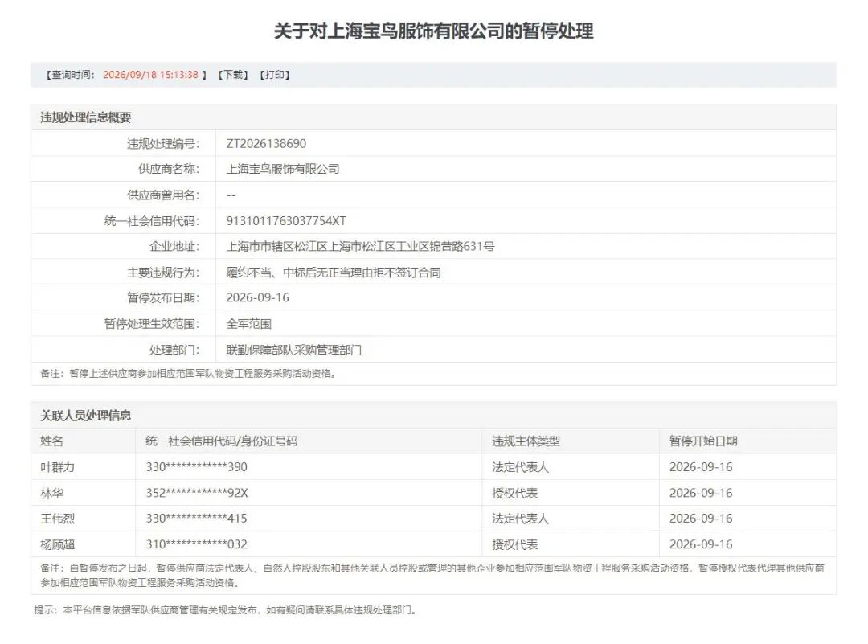
Task: Click the footer tip beginning 提示：本平台信息
Action: (x=226, y=610)
